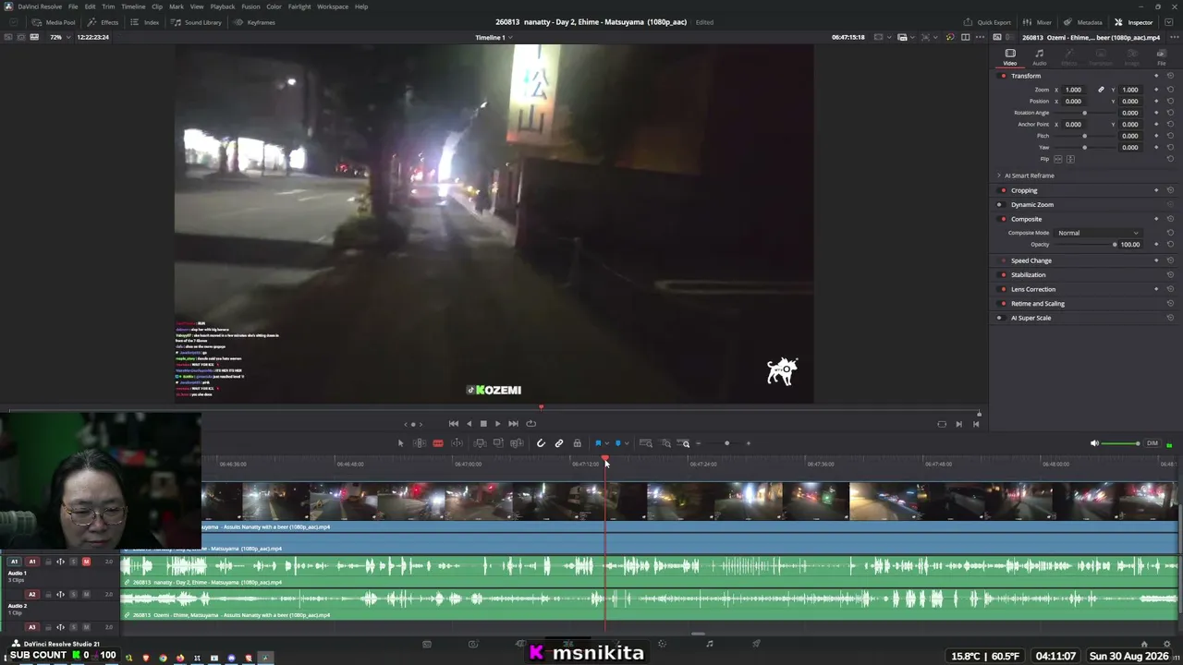Open the File tab in Inspector
The width and height of the screenshot is (1183, 665).
[1162, 57]
